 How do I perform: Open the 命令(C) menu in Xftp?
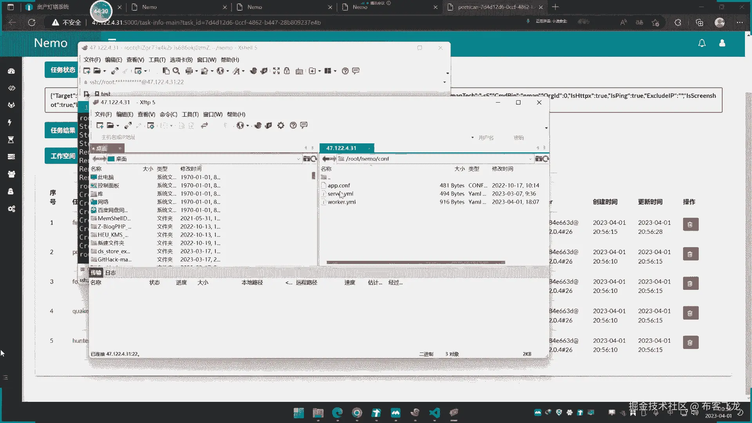click(168, 114)
